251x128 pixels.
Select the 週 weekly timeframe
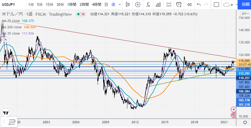pos(113,5)
